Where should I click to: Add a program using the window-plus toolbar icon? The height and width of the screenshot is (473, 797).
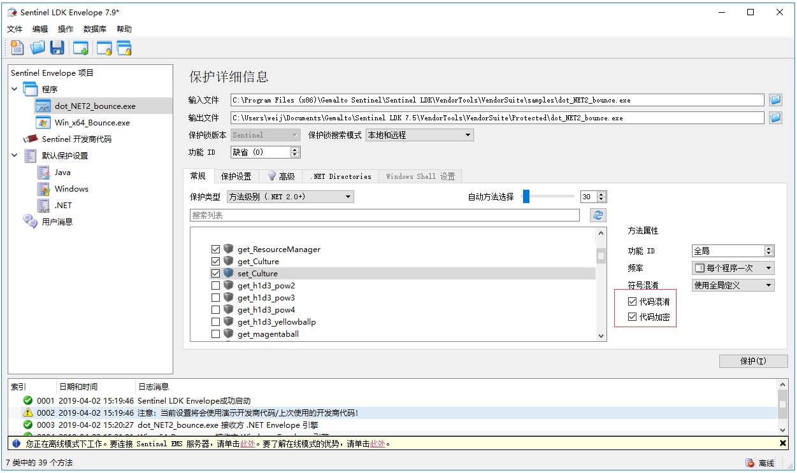coord(80,48)
